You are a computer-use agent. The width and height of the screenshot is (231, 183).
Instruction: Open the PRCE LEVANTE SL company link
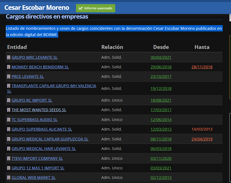click(x=28, y=76)
